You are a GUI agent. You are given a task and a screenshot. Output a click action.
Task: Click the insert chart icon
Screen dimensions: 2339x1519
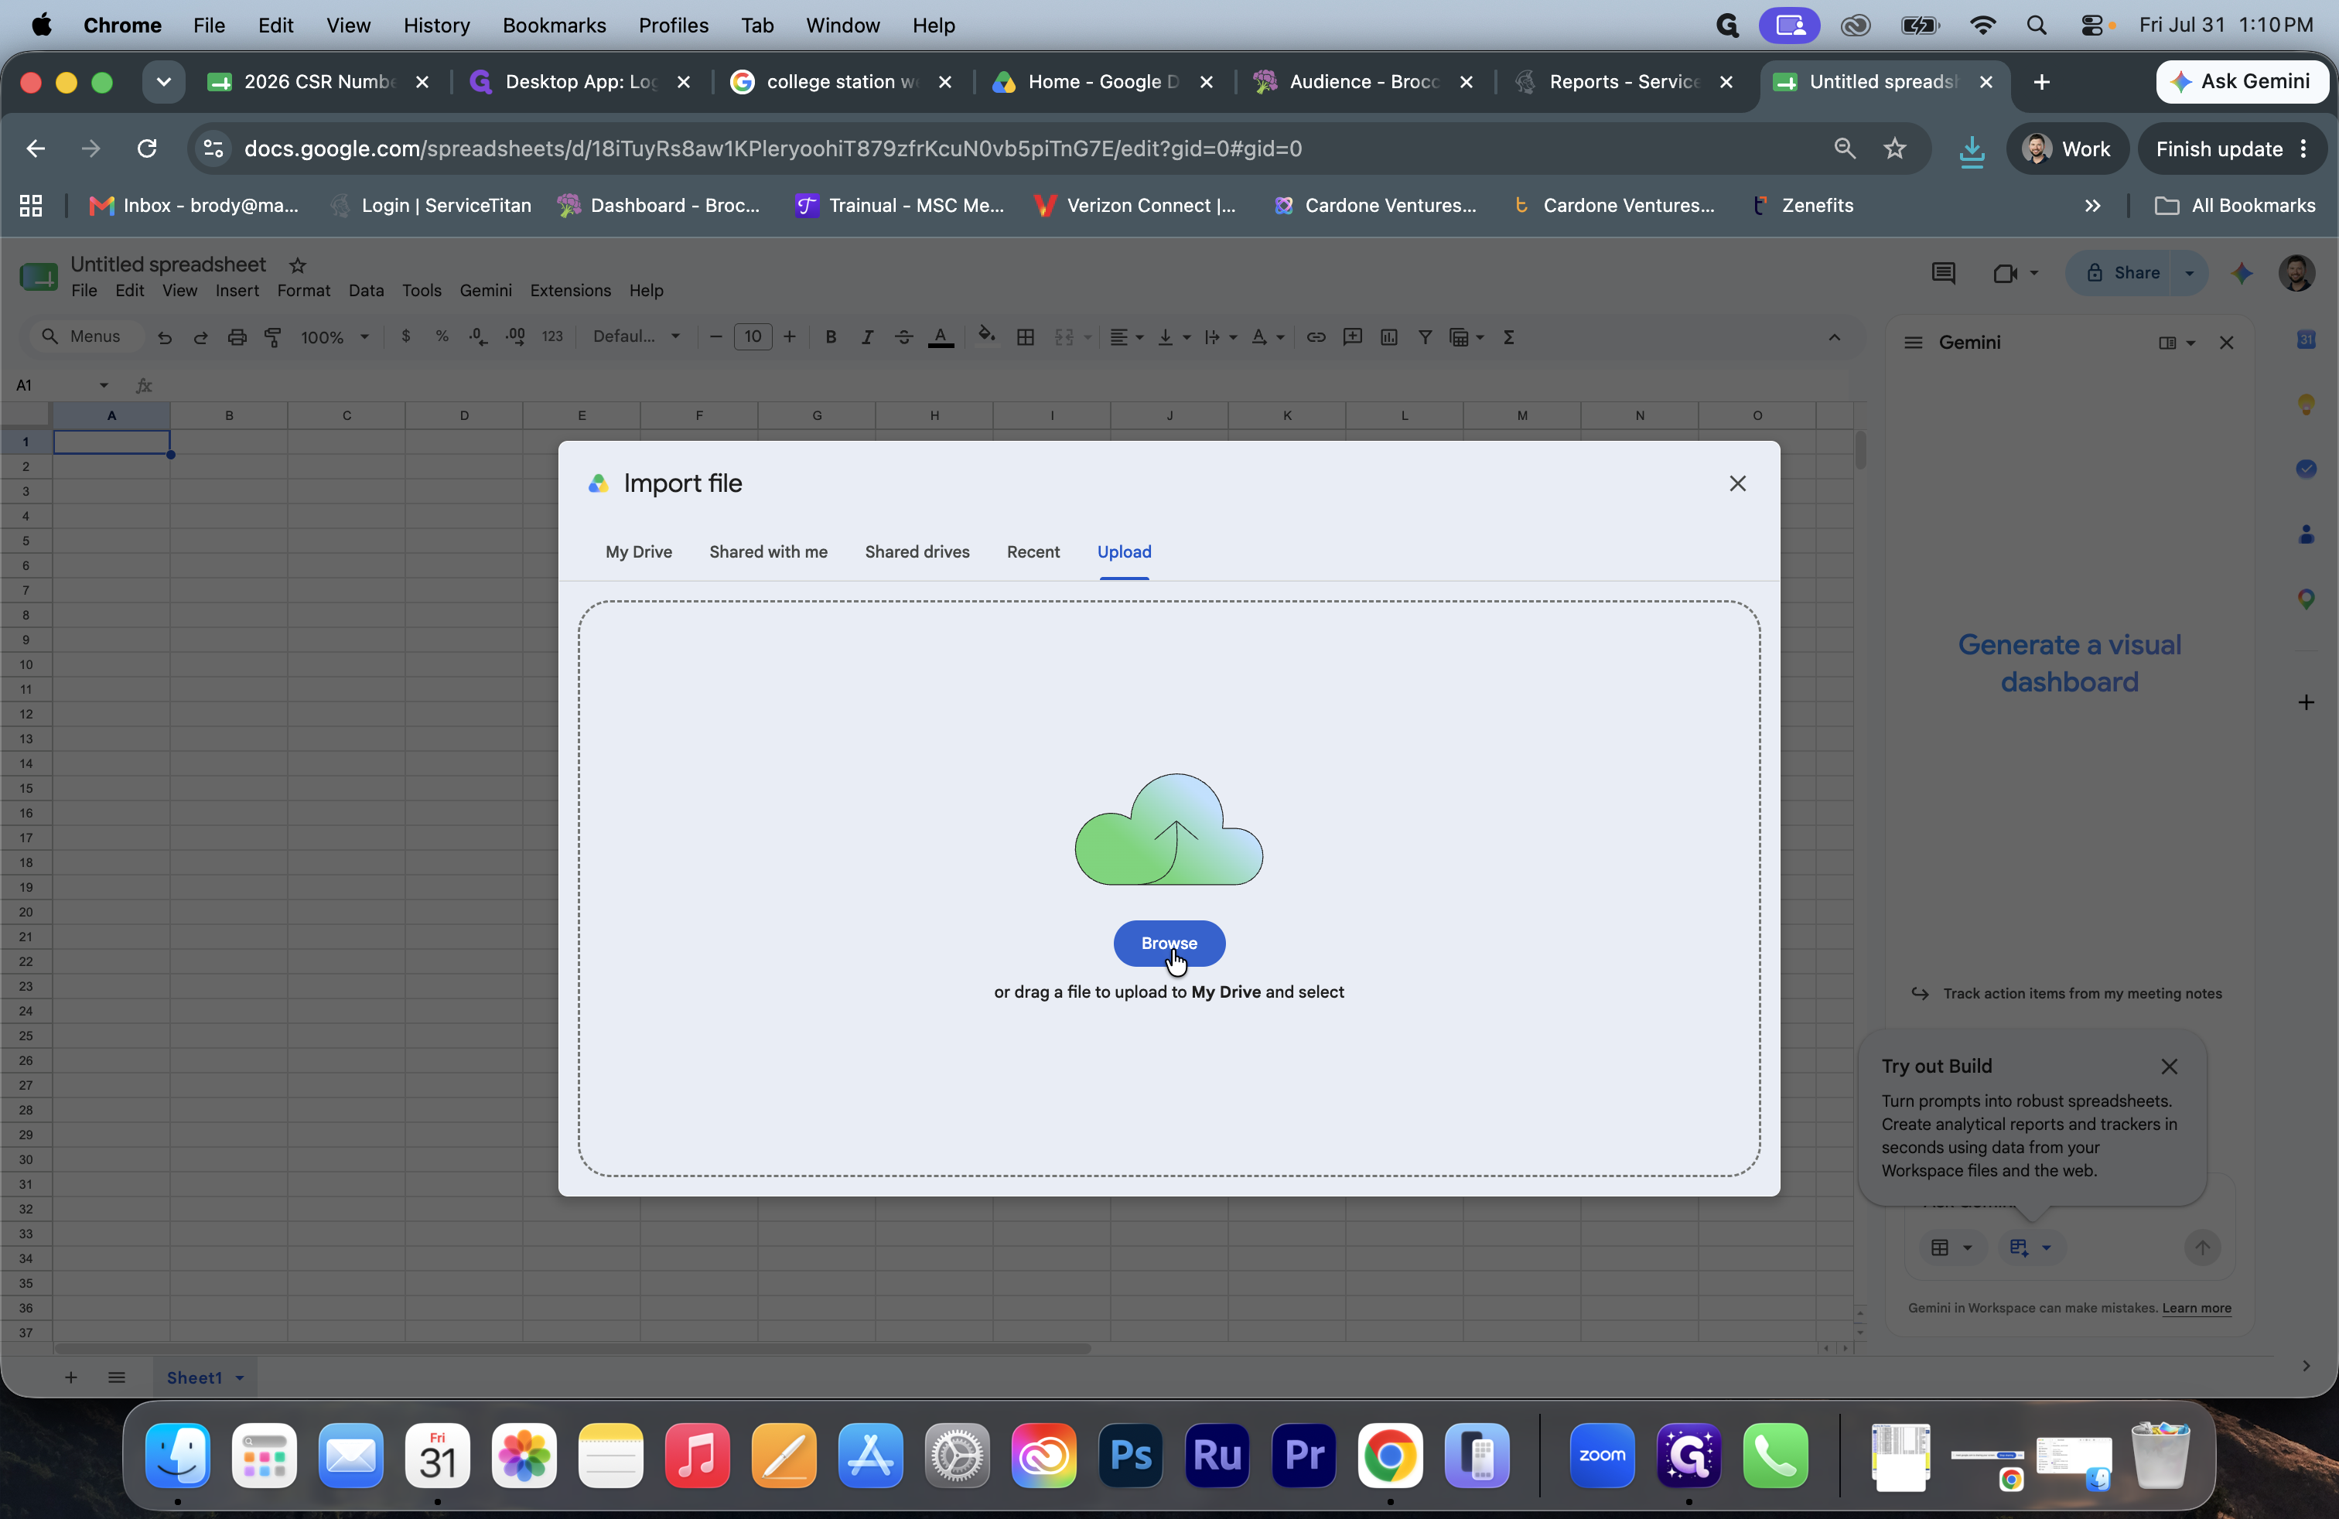1388,337
